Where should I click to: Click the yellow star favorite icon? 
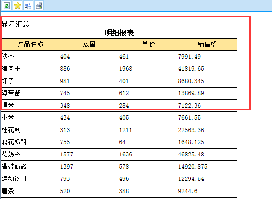tap(18, 6)
